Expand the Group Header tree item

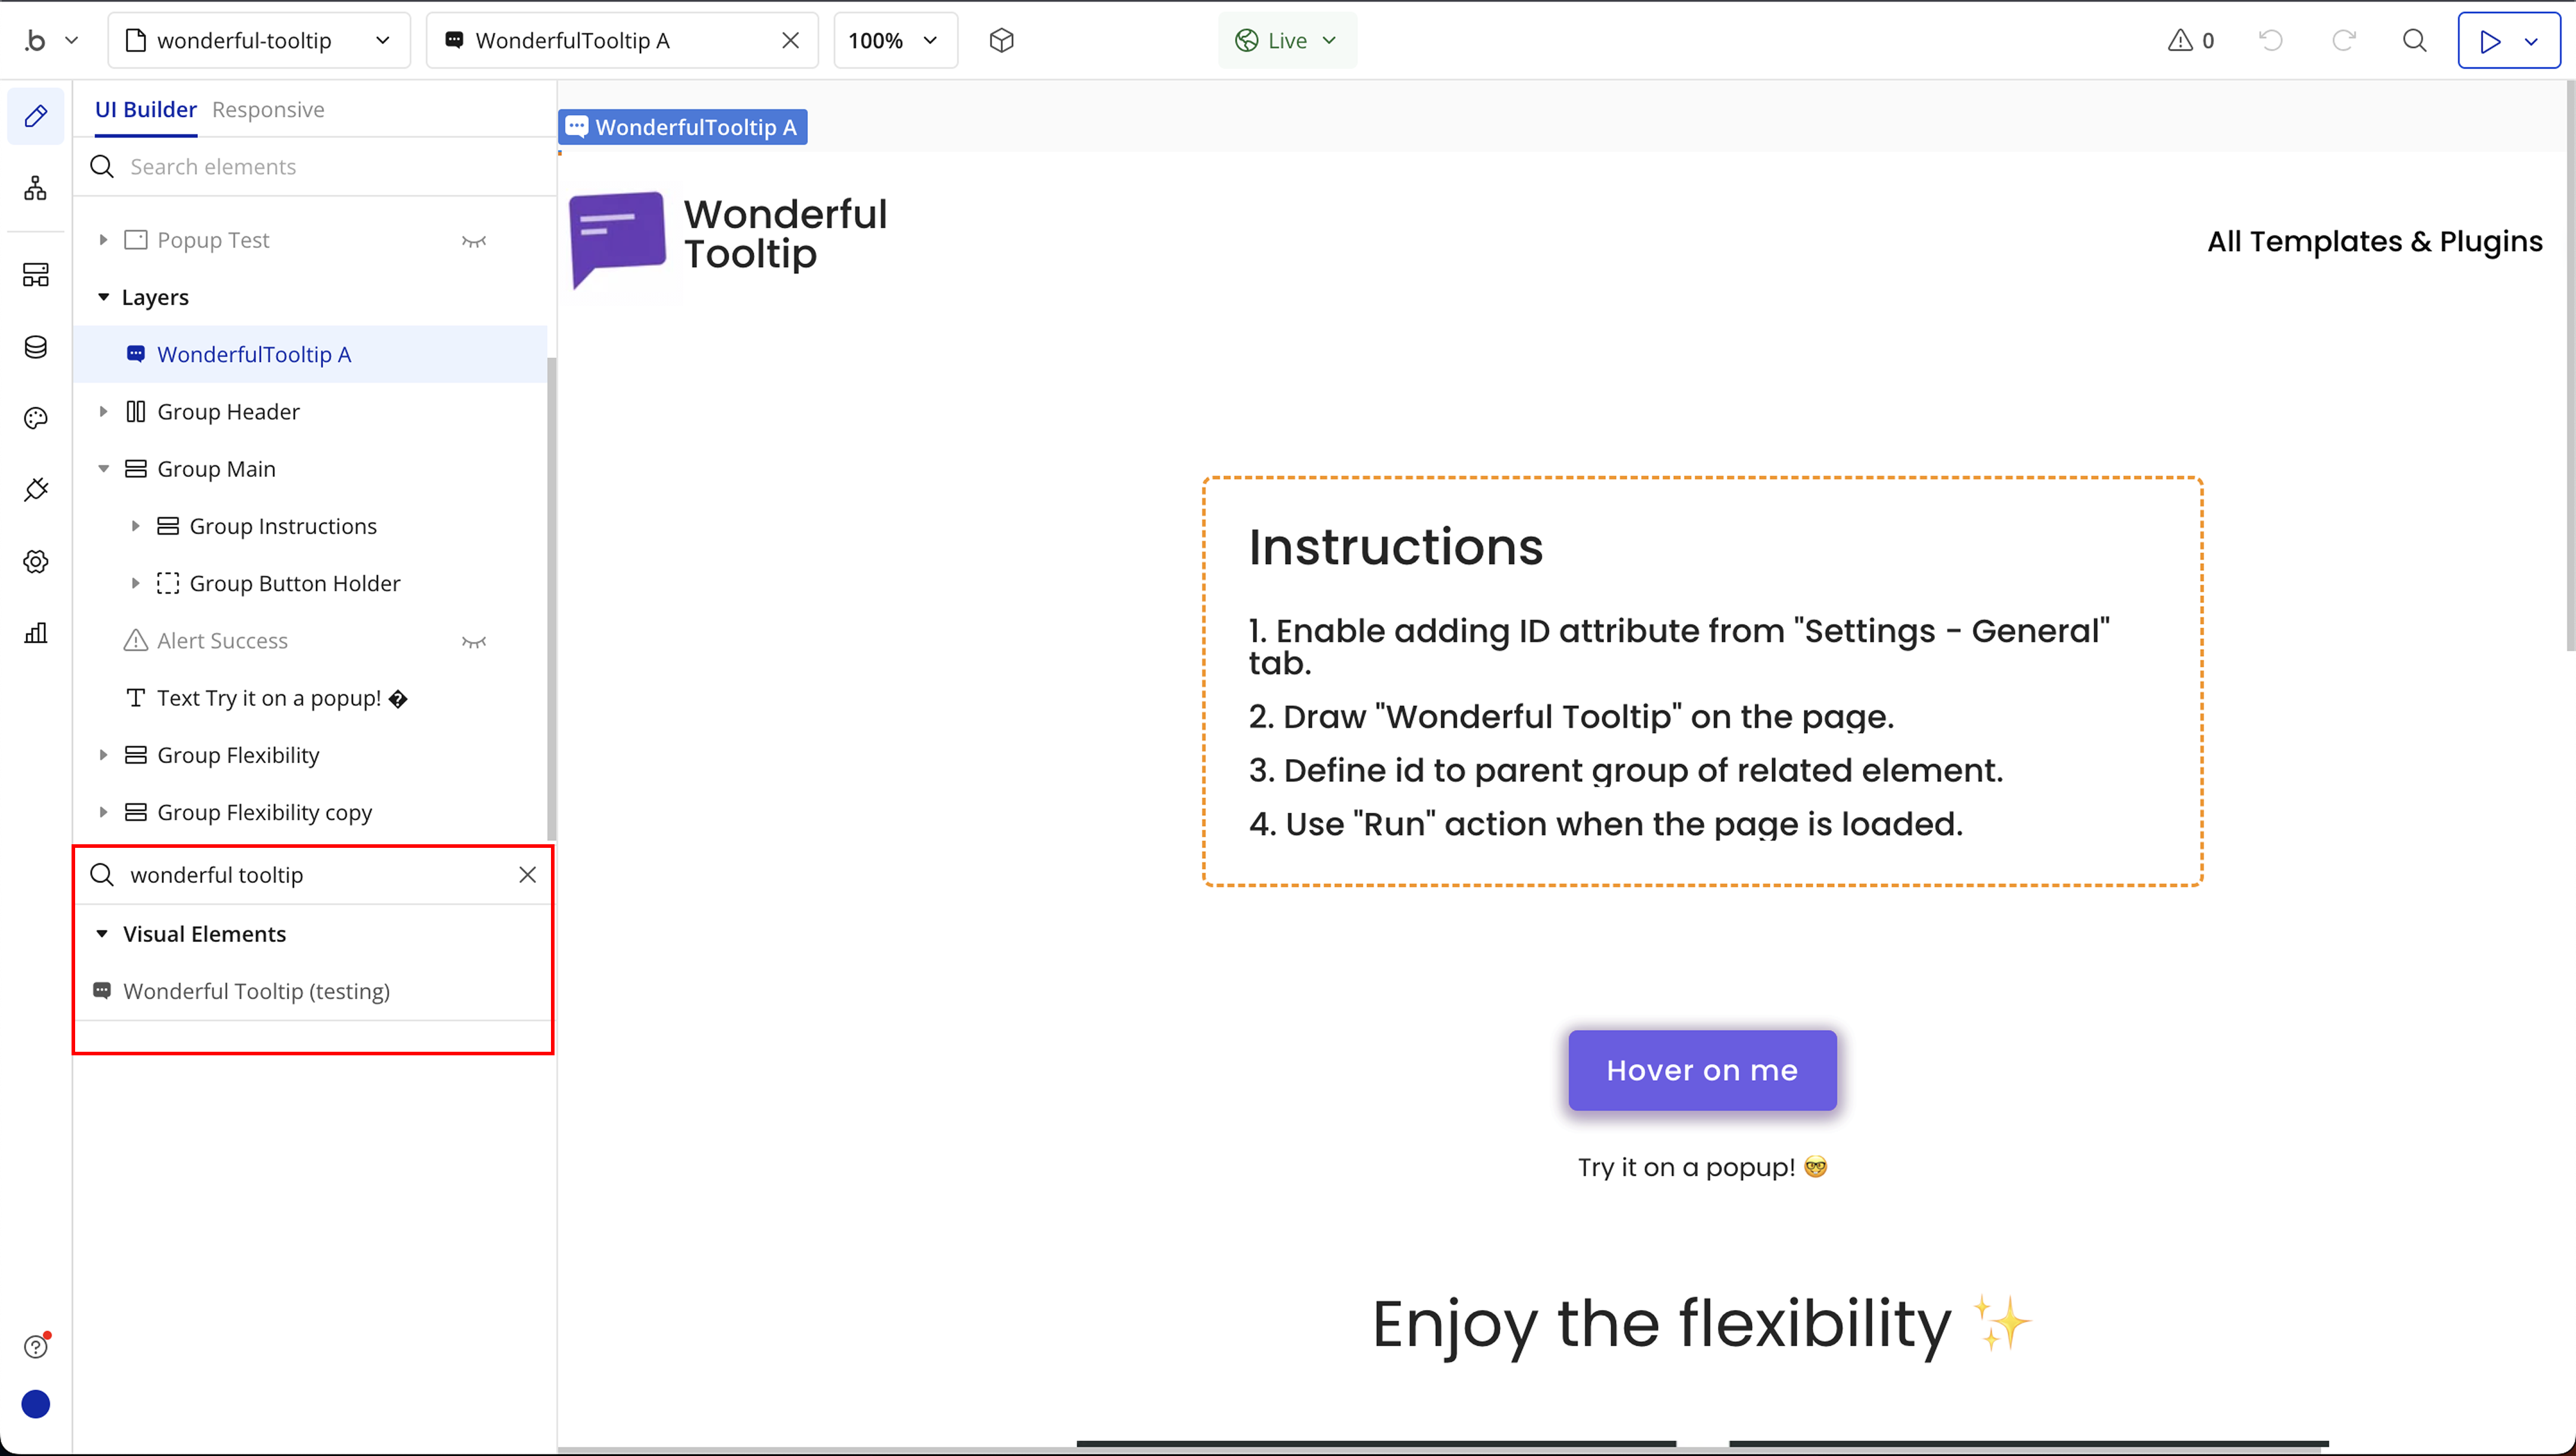point(103,412)
